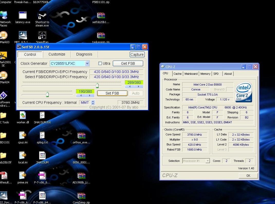Decrease the 190/380 slider value arrow

(81, 96)
